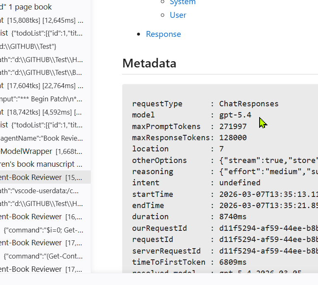Click the location value 7

(222, 149)
